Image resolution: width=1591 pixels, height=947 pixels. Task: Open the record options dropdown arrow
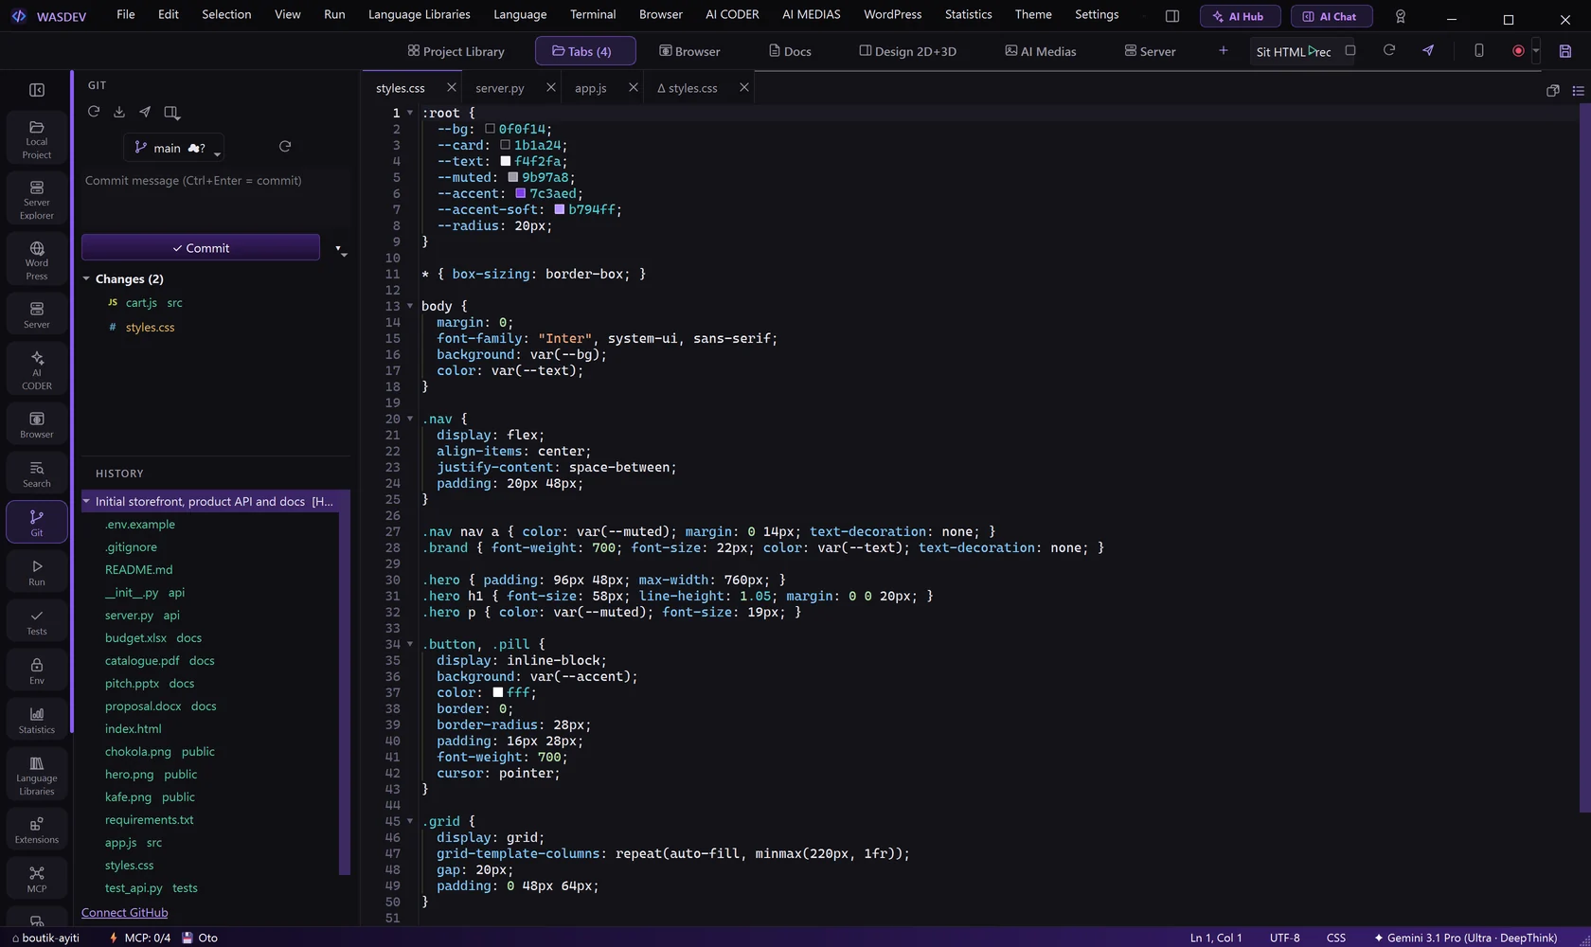pos(1536,51)
